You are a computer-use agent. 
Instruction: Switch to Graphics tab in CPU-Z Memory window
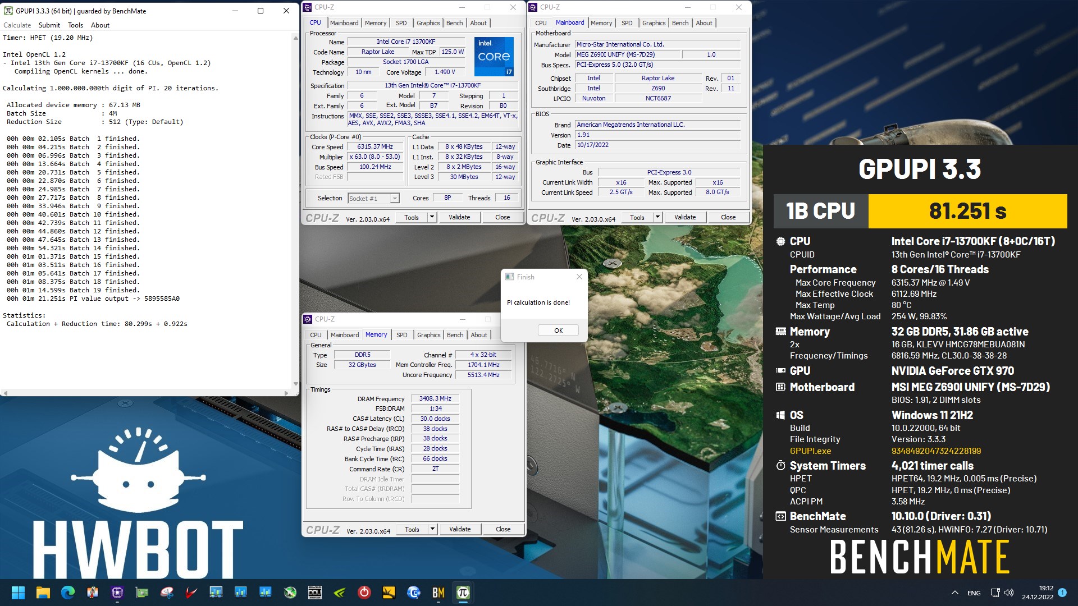pos(429,335)
